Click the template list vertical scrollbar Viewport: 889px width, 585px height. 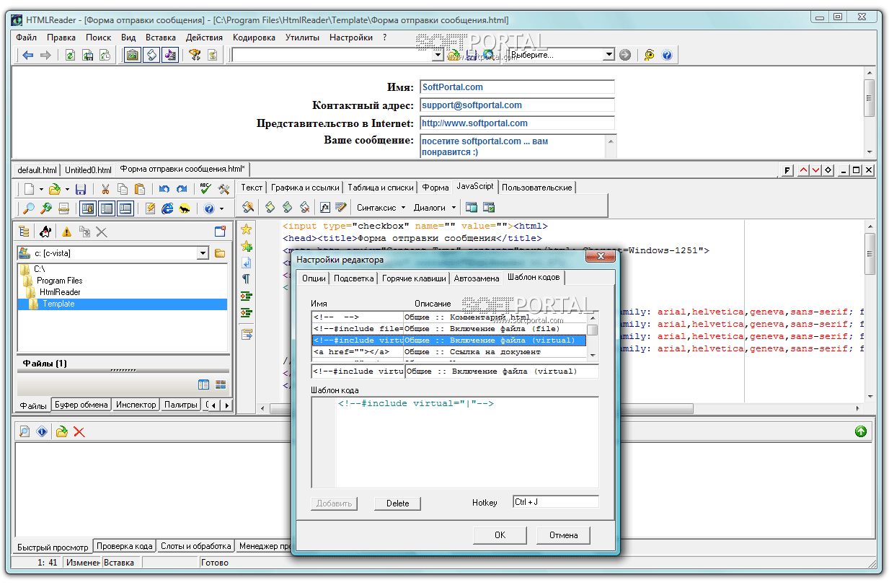click(593, 335)
